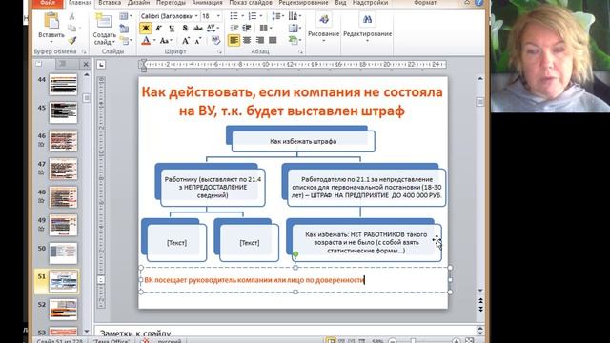Click the Numbering list icon

click(x=253, y=16)
